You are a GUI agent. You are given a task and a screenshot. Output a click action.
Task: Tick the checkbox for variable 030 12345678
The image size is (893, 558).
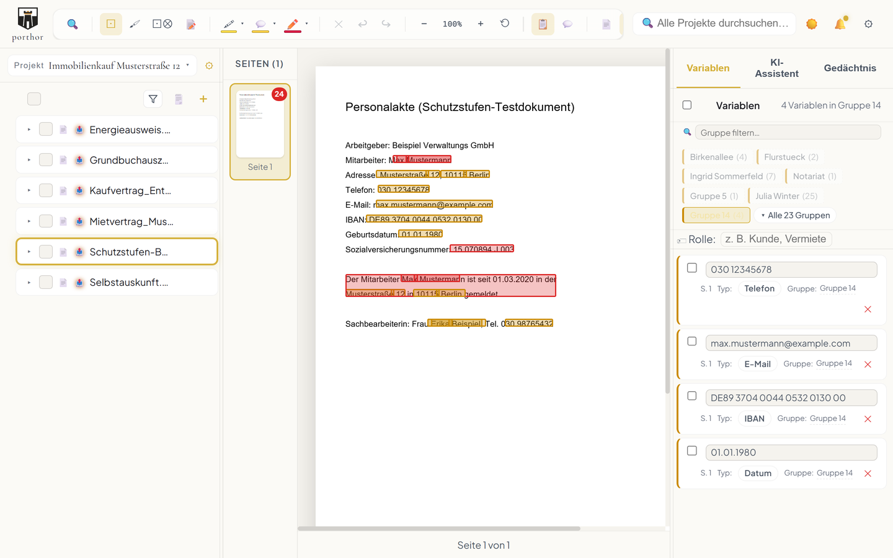[692, 268]
